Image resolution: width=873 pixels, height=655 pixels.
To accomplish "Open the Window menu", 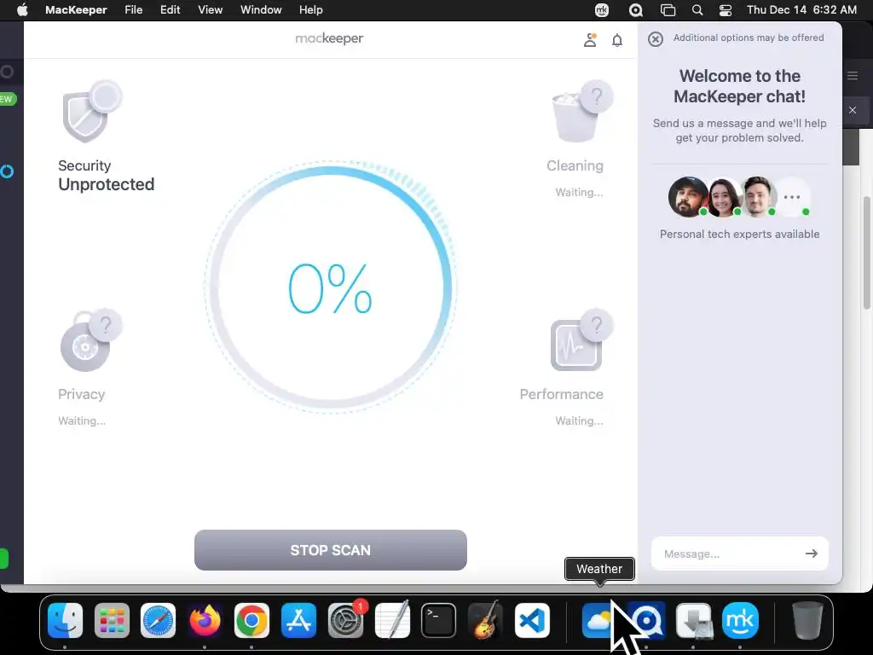I will pos(261,10).
